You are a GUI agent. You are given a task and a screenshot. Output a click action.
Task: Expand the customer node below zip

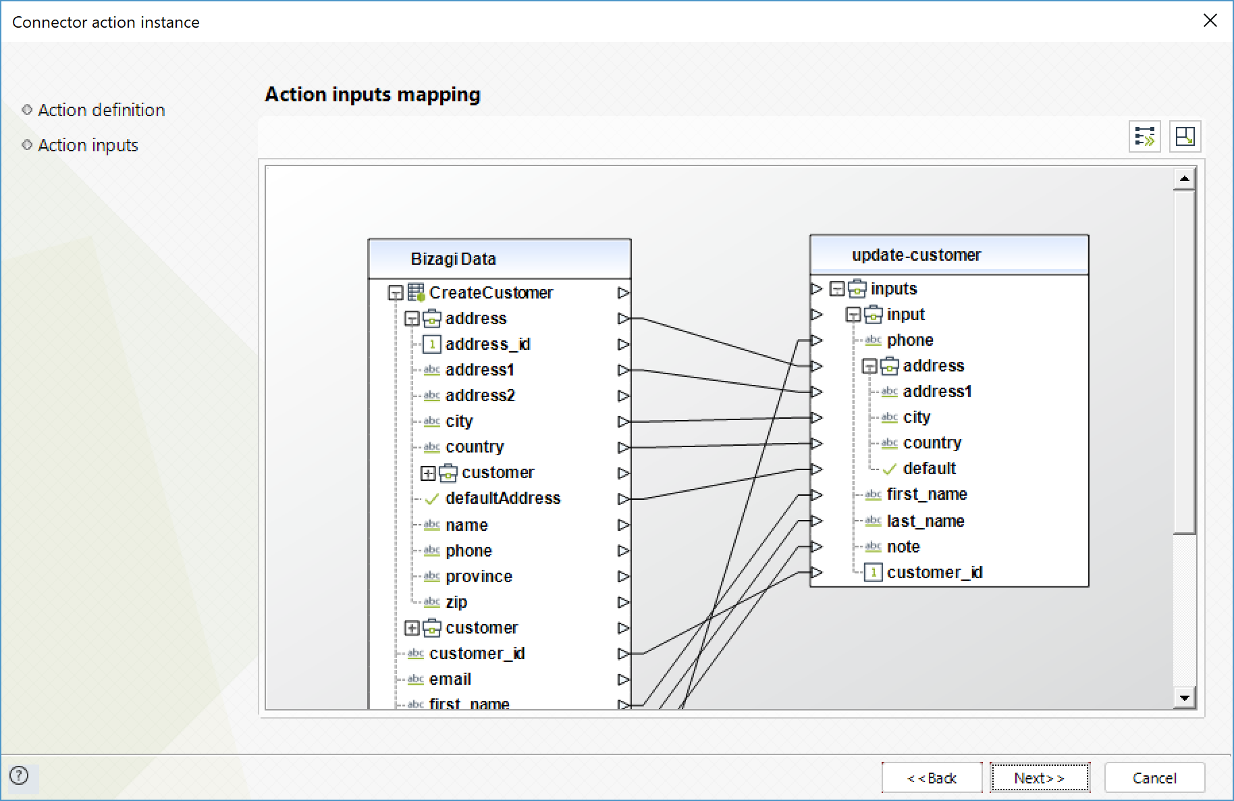click(x=412, y=628)
